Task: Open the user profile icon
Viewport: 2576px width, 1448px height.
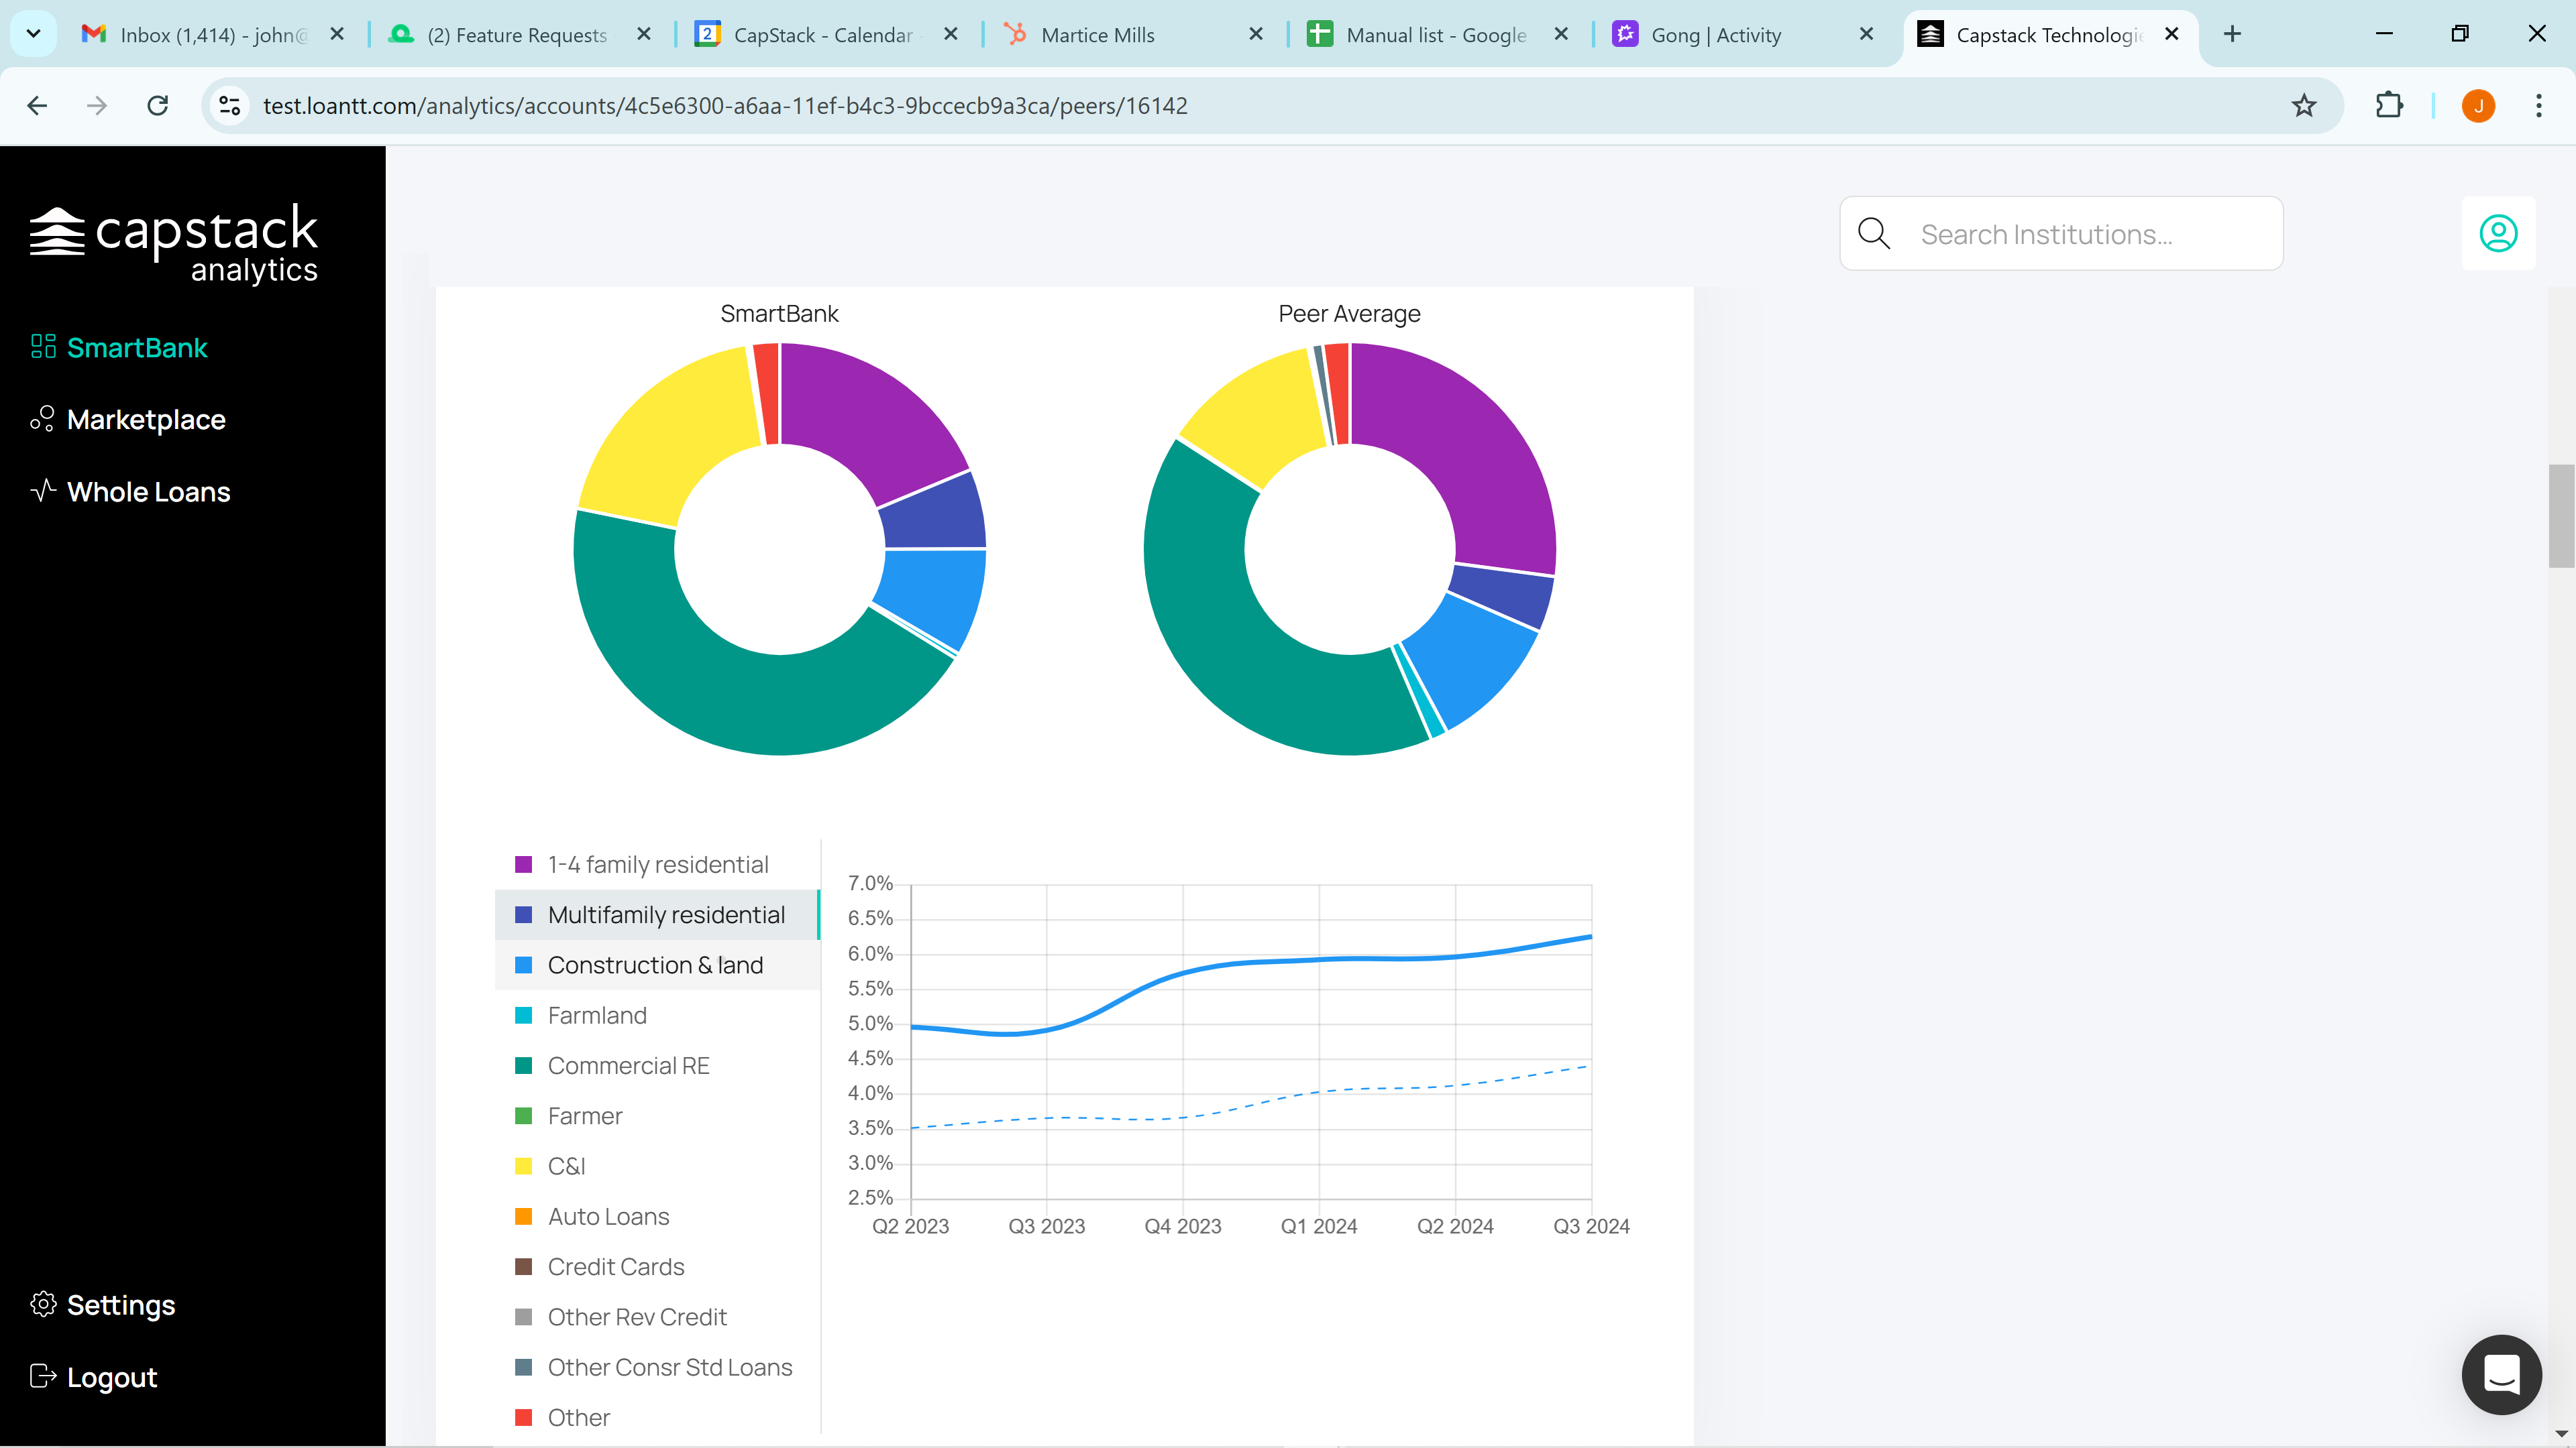Action: 2497,234
